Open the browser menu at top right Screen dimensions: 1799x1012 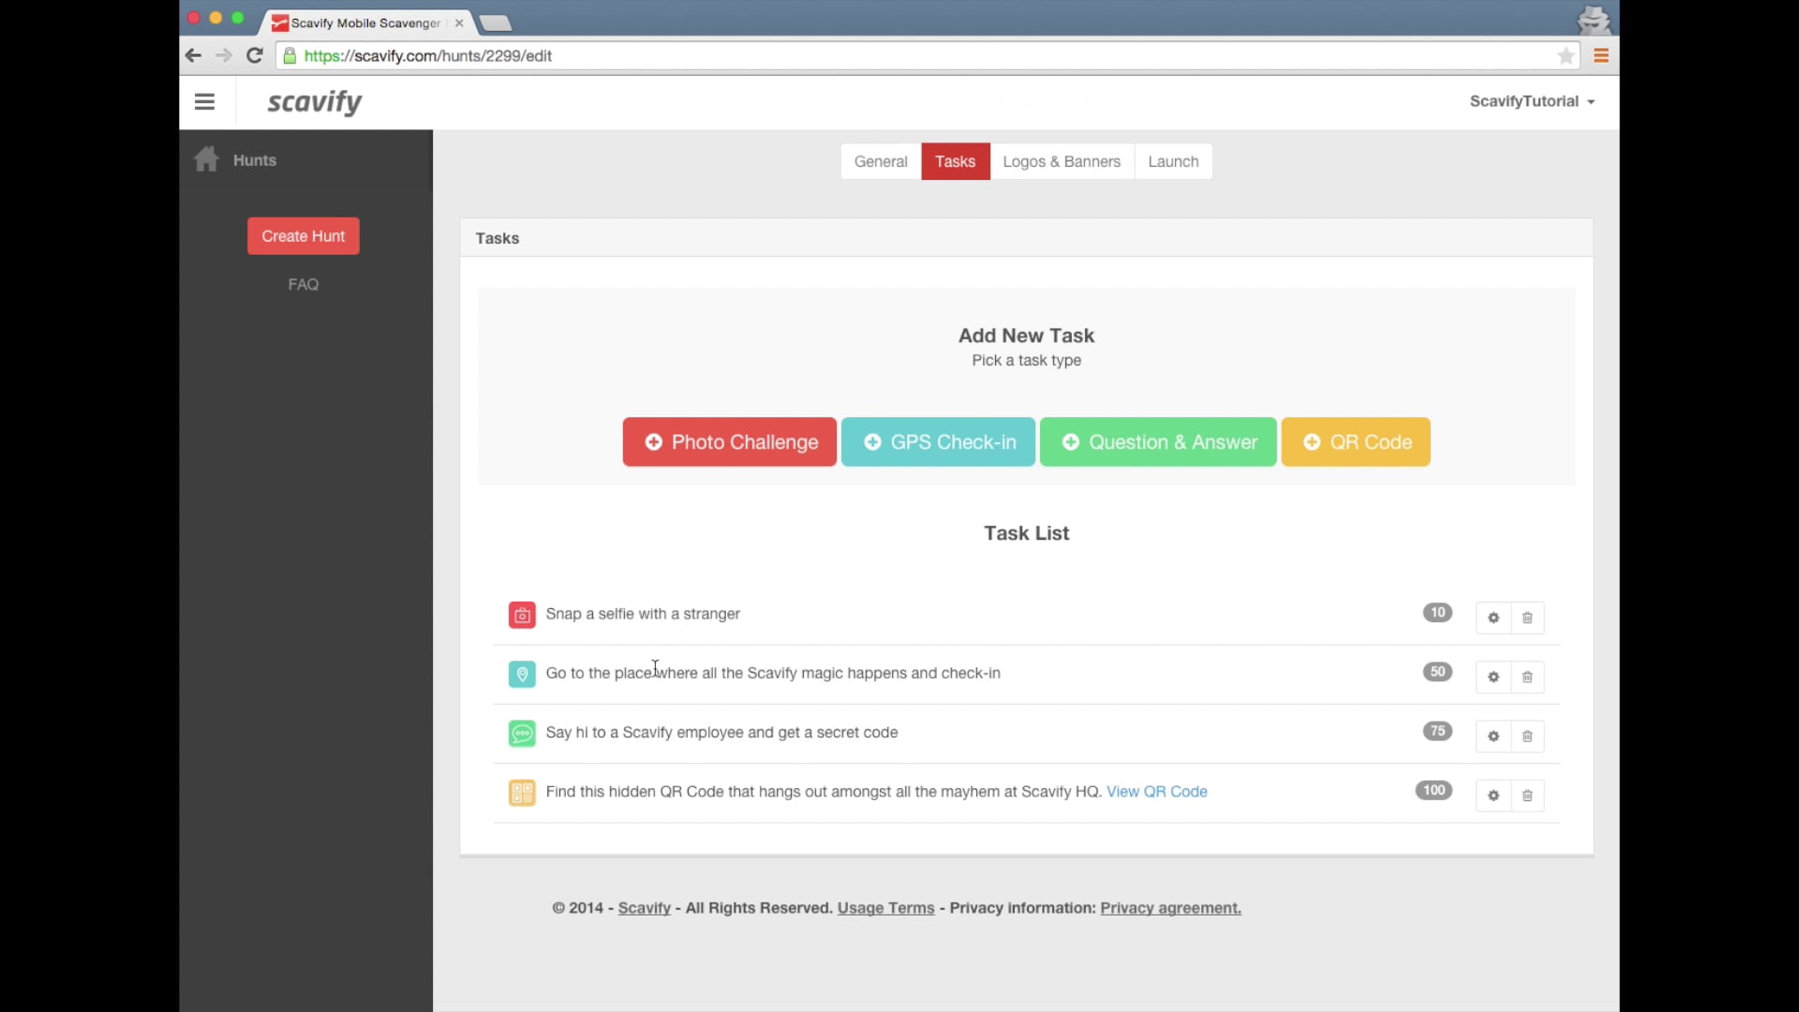point(1601,55)
